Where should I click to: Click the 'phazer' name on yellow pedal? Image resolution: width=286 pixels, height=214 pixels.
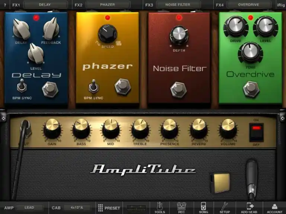click(x=108, y=67)
